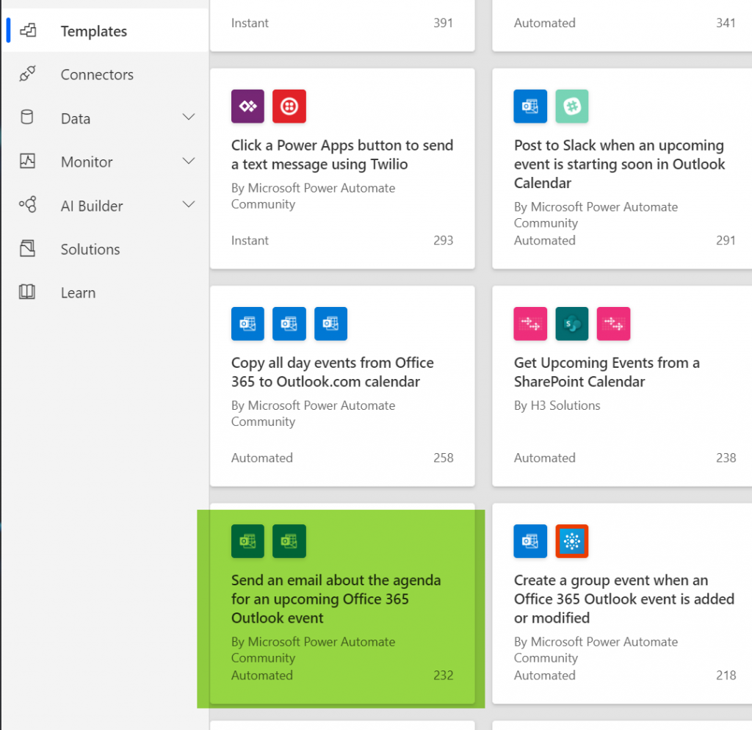Select the Templates icon in the sidebar
Screen dimensions: 752x730
coord(27,31)
